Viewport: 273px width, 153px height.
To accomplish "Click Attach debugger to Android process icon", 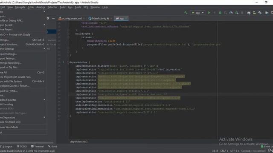I will (237, 13).
